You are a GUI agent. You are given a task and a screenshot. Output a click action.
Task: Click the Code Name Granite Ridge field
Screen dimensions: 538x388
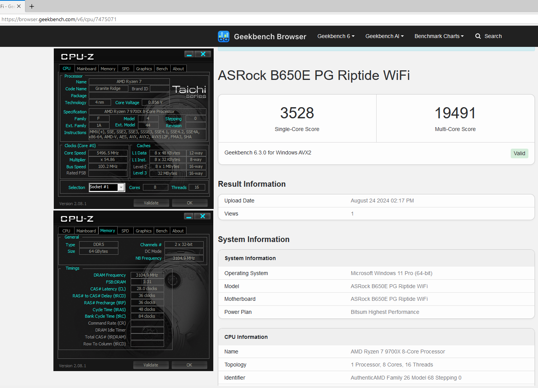pyautogui.click(x=108, y=88)
